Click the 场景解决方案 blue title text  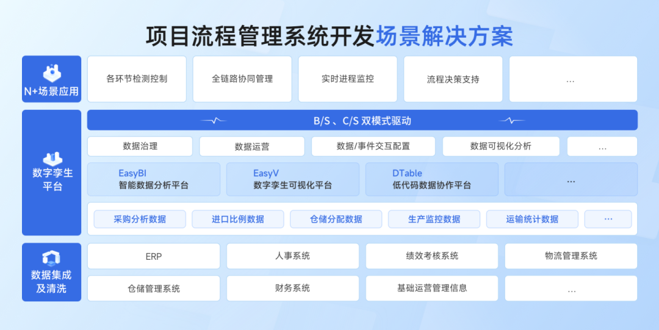click(444, 36)
